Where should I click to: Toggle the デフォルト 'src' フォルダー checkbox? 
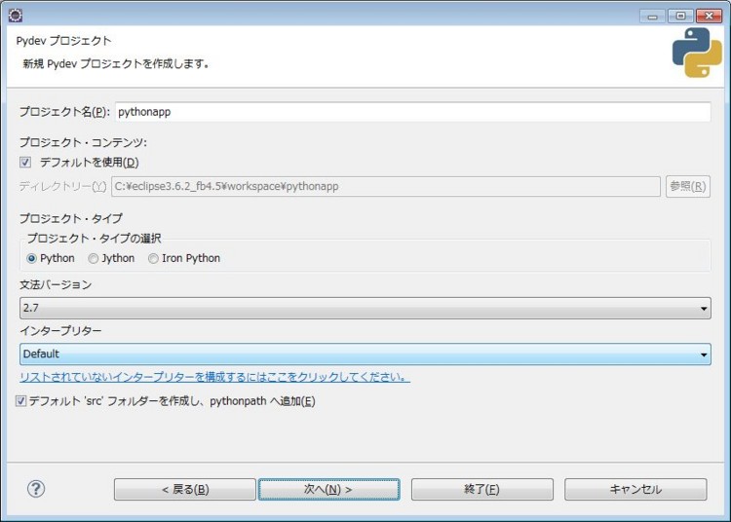[21, 401]
